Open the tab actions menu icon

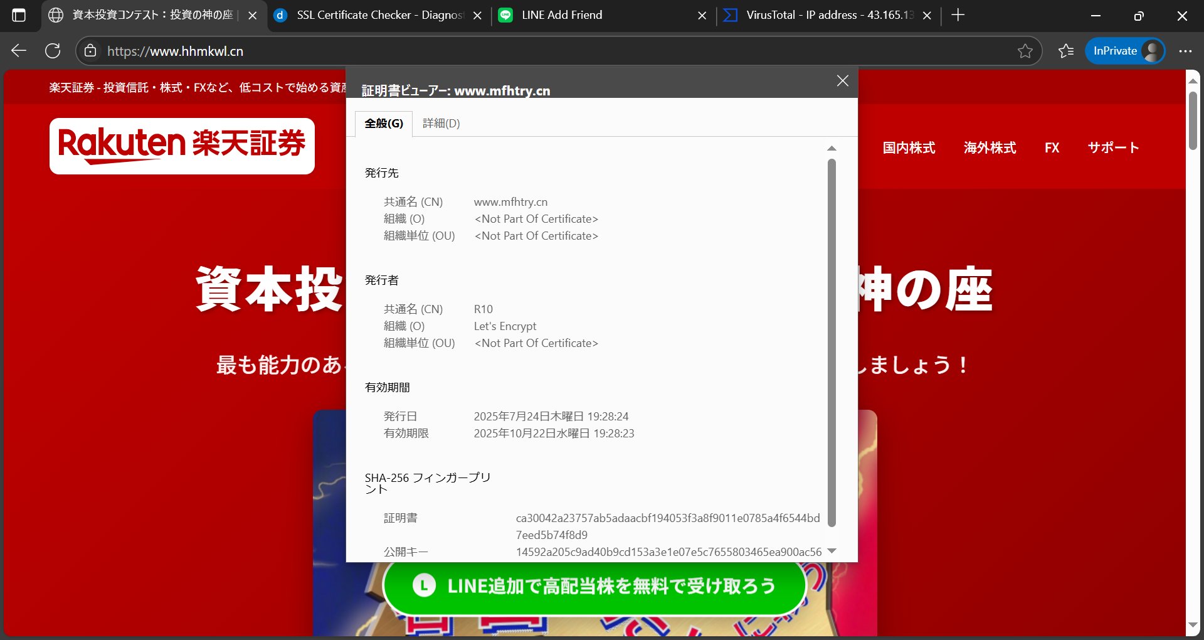click(x=19, y=15)
